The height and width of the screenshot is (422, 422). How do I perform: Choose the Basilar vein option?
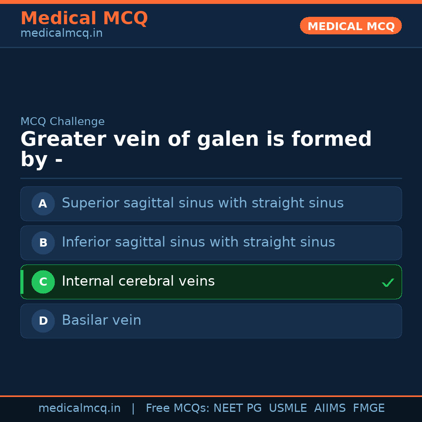click(x=102, y=320)
